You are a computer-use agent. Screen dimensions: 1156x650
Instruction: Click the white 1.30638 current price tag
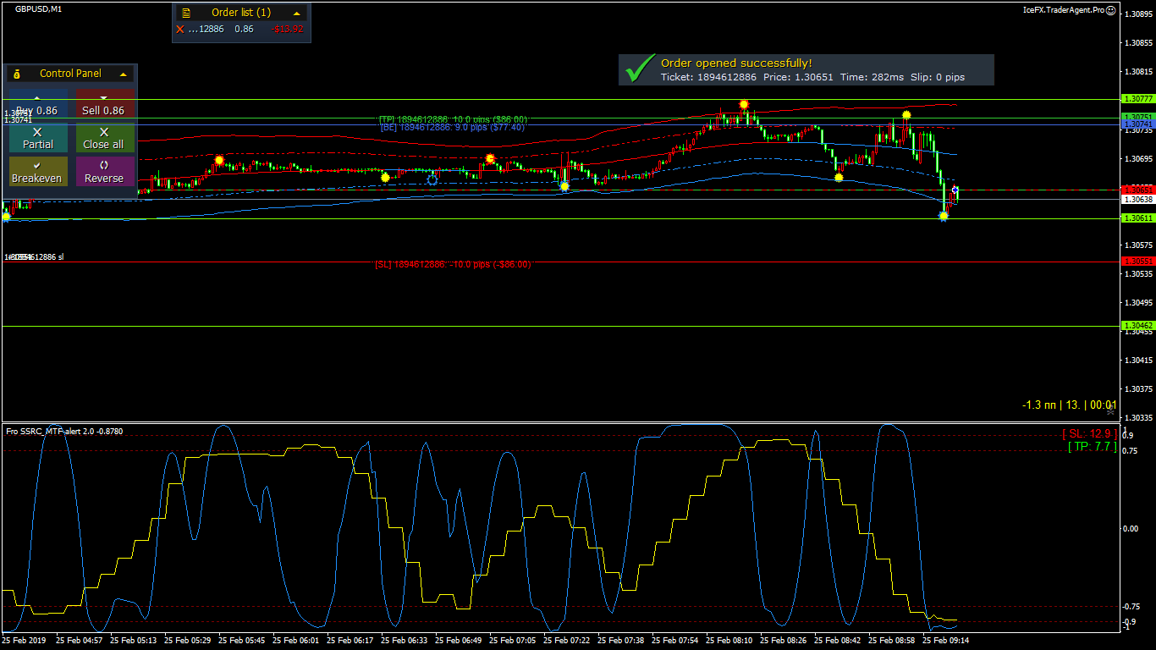[x=1137, y=200]
